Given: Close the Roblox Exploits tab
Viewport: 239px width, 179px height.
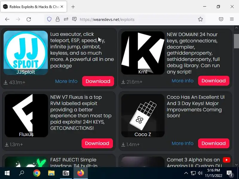Looking at the screenshot, I should (x=62, y=7).
